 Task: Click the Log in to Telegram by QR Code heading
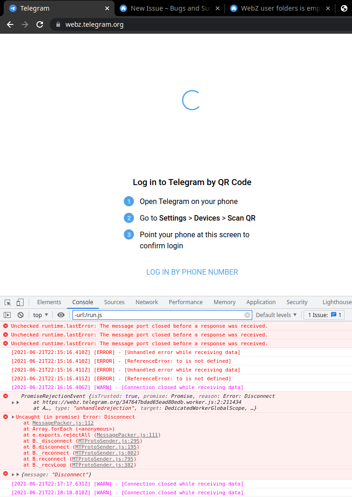(x=192, y=182)
